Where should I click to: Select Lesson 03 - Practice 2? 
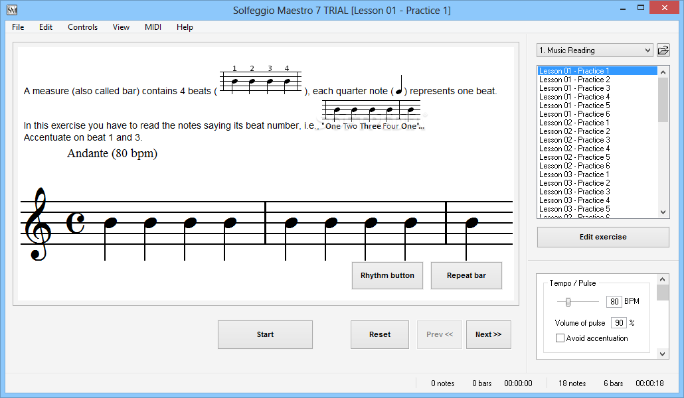click(x=597, y=183)
